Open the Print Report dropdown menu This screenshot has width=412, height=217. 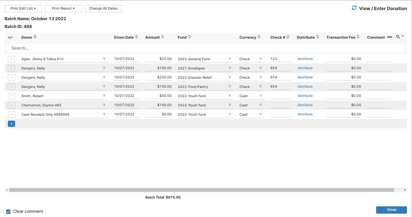pyautogui.click(x=63, y=8)
